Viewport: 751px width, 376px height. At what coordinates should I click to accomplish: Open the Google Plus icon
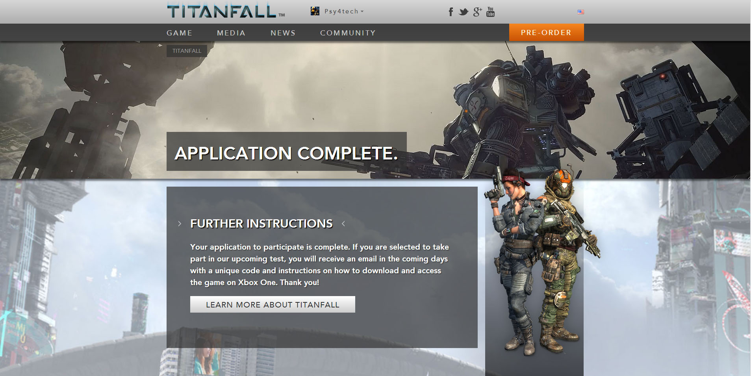[x=477, y=12]
